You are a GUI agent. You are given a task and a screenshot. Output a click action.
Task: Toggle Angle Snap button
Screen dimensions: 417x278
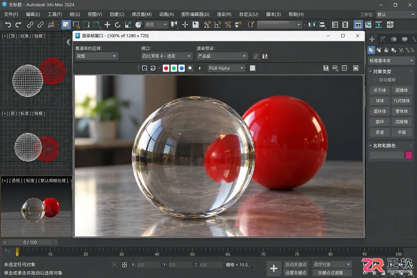218,25
